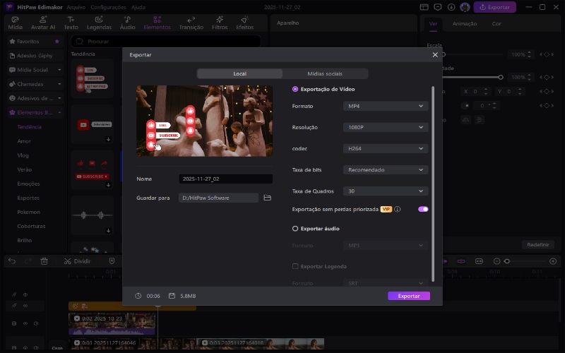
Task: Open the Legendas tool
Action: pos(99,23)
